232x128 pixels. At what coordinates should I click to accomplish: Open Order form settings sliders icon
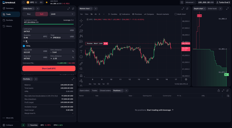(x=73, y=9)
